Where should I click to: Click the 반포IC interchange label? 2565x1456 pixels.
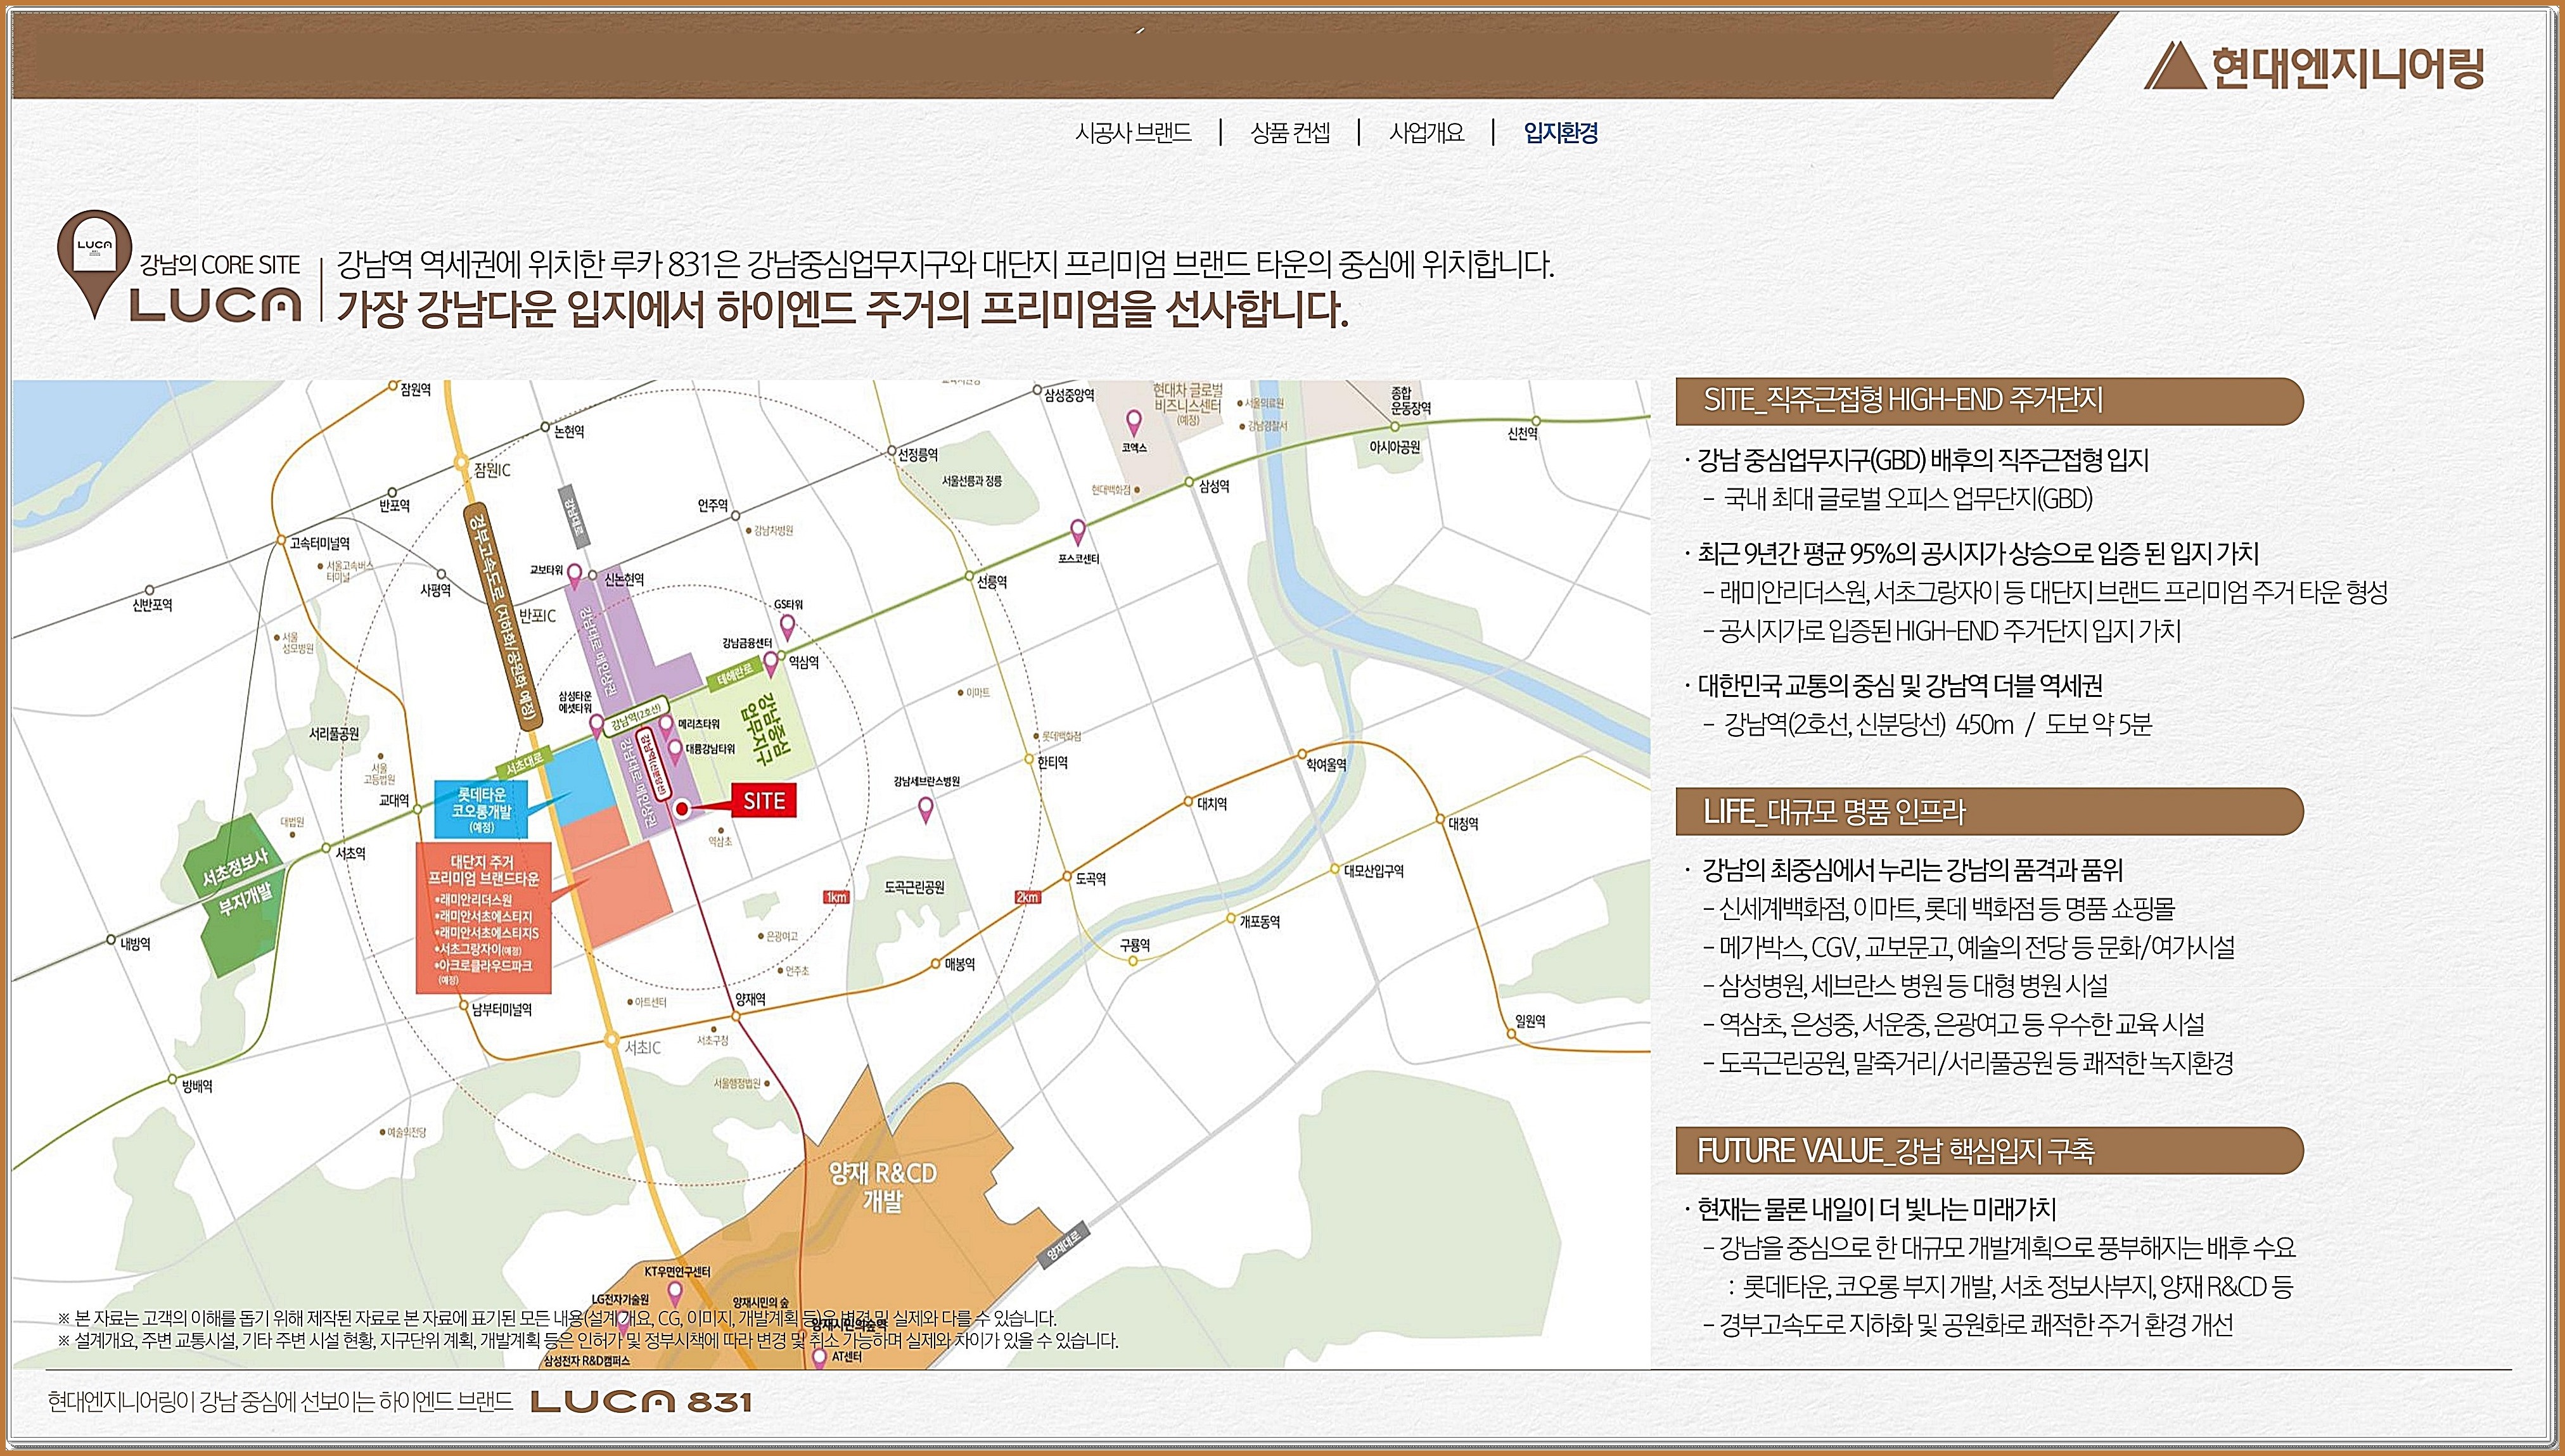coord(537,615)
